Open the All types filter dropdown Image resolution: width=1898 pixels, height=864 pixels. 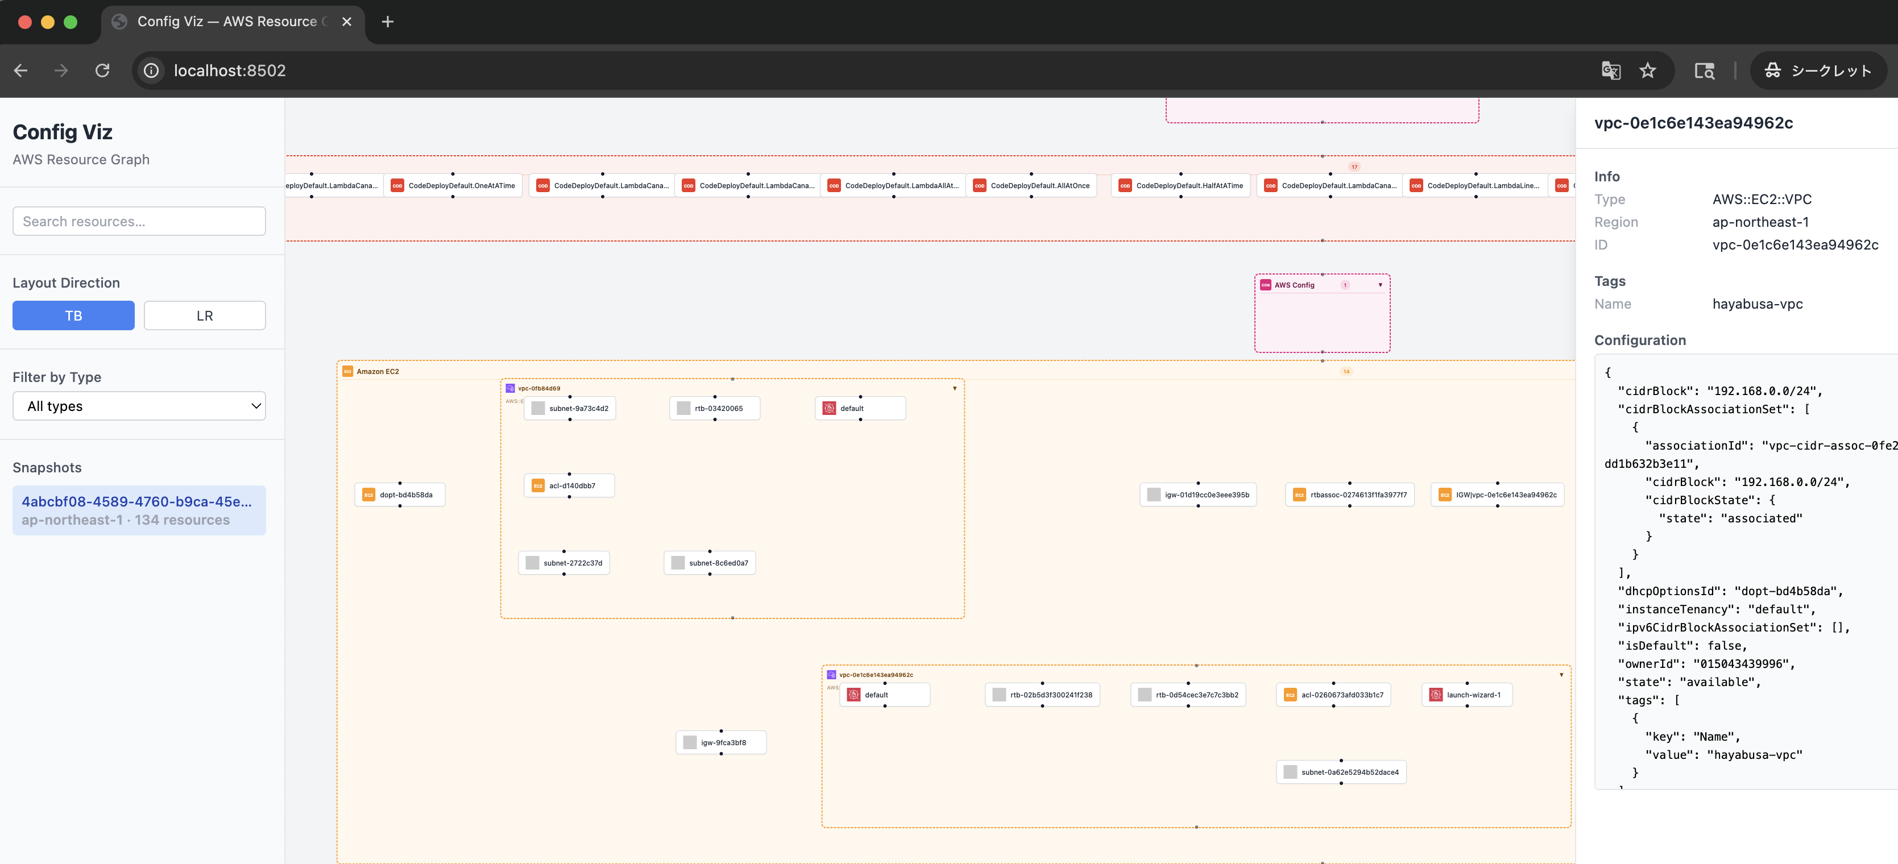pos(139,406)
